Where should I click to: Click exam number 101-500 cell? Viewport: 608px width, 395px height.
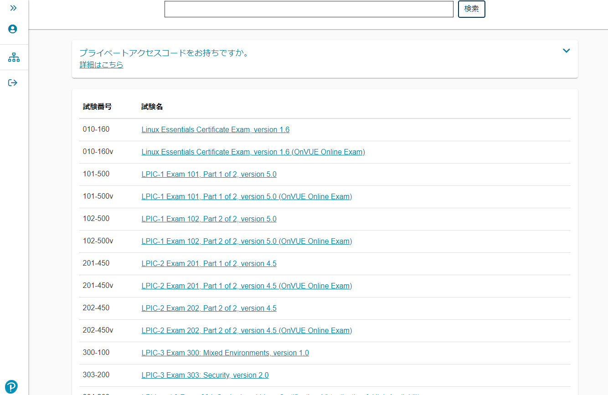[x=96, y=174]
